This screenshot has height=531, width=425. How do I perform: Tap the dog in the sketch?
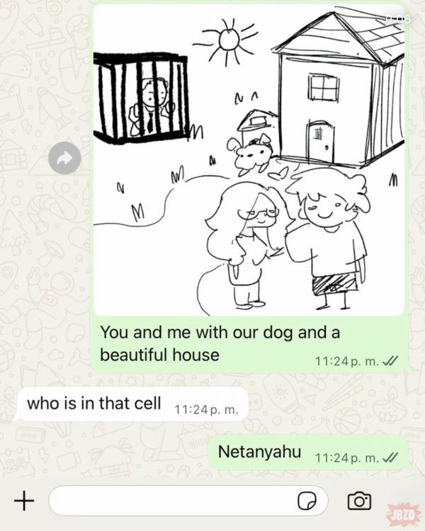(x=252, y=154)
